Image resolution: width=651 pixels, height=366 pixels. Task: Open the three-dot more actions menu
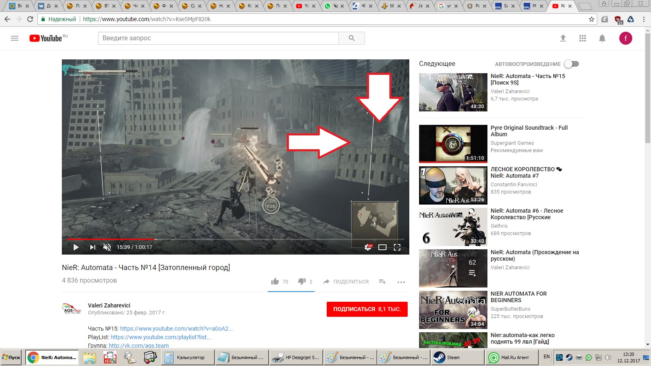pos(401,282)
